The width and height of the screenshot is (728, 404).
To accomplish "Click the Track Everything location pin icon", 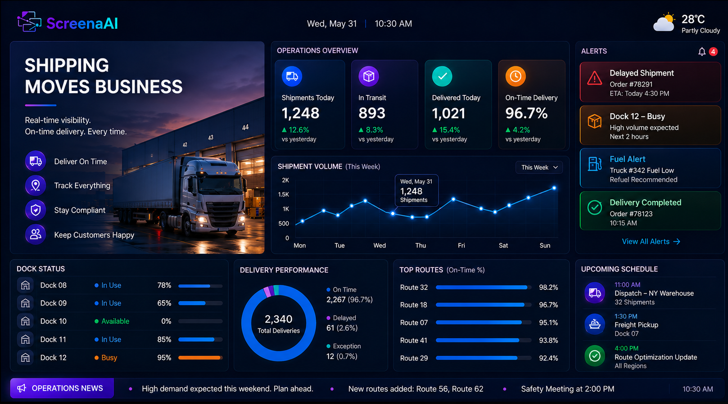I will [x=36, y=185].
